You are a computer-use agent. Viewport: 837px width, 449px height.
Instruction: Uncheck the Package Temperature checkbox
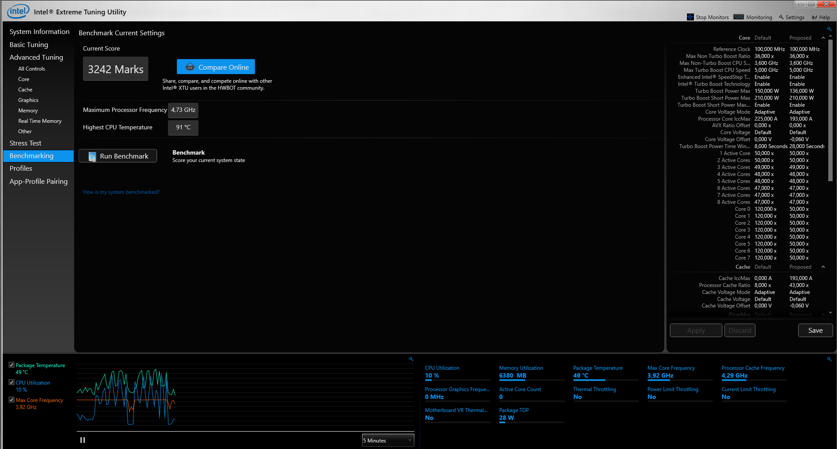point(12,365)
